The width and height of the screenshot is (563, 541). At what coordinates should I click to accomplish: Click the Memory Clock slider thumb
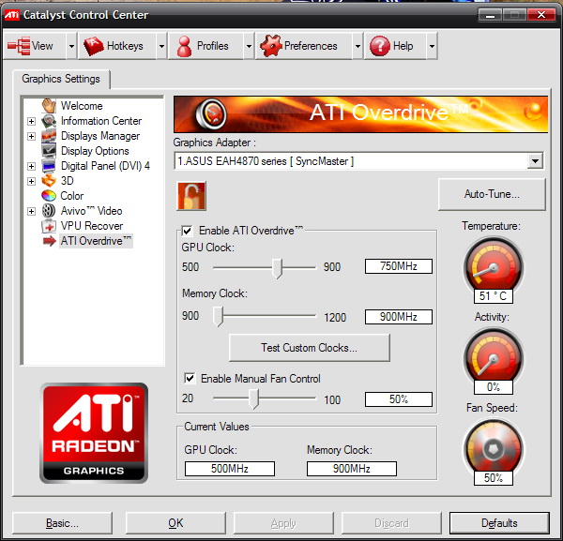(219, 316)
